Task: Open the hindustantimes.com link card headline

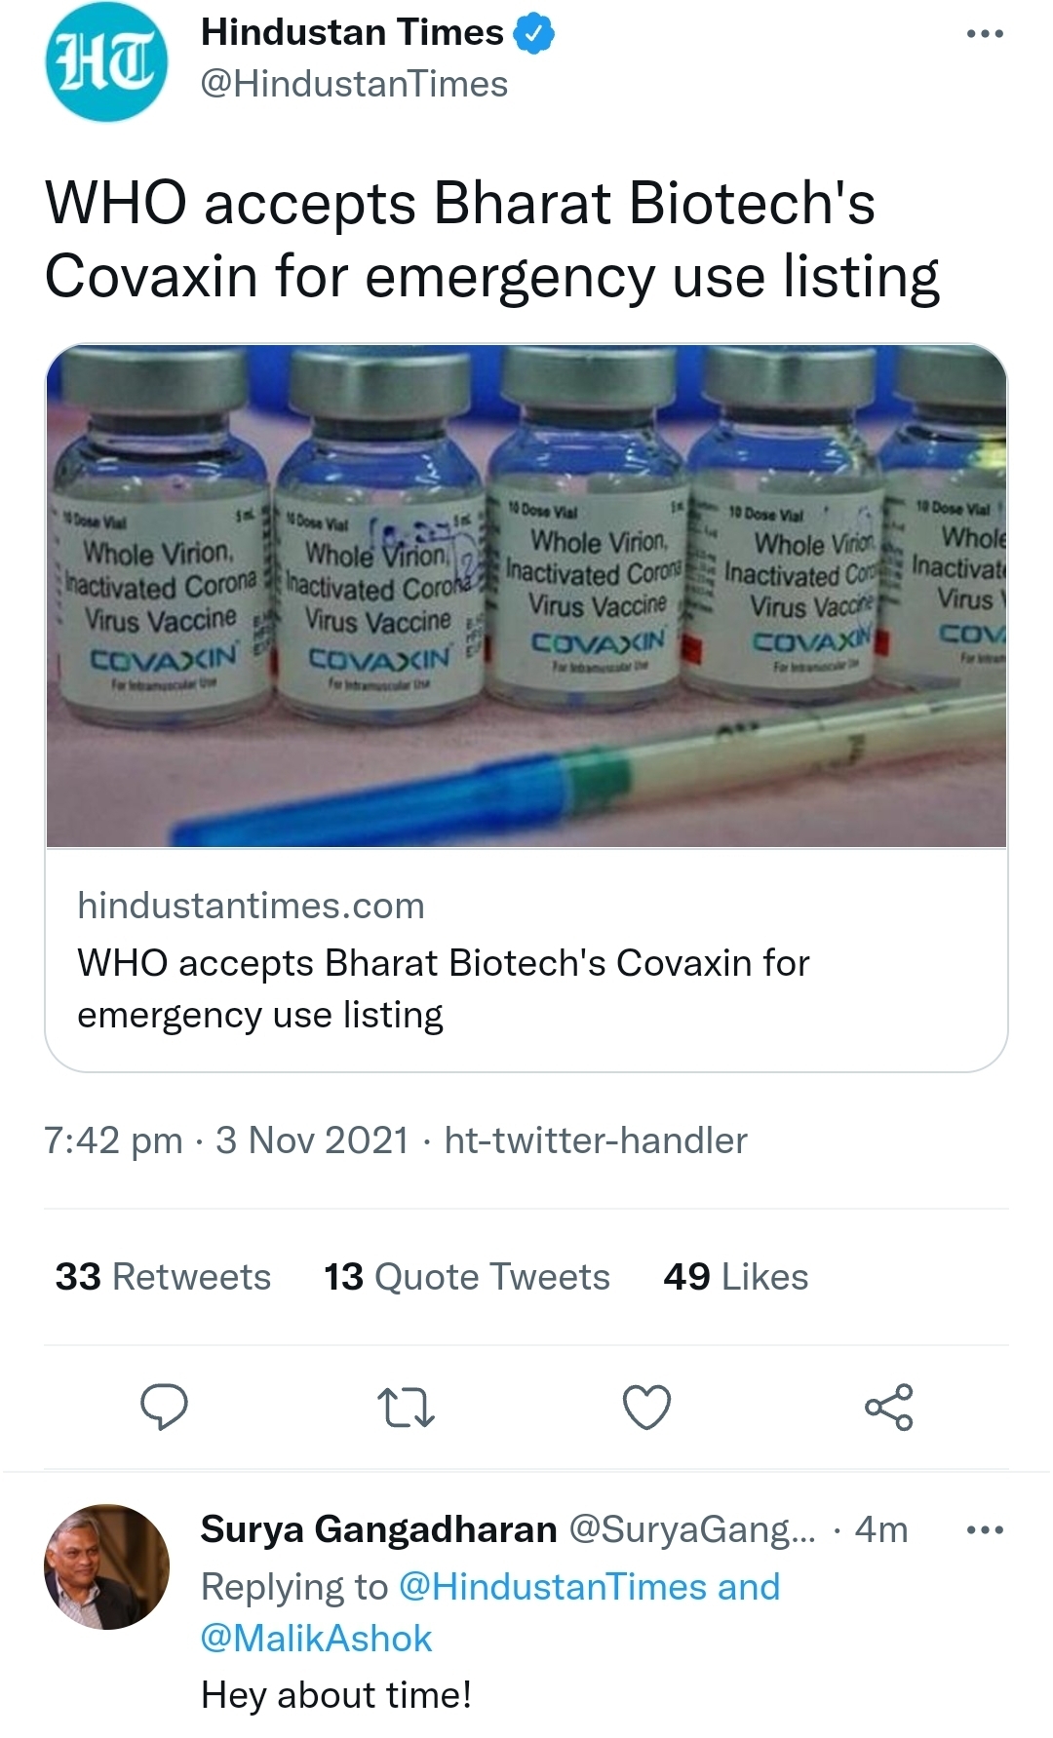Action: pyautogui.click(x=444, y=988)
